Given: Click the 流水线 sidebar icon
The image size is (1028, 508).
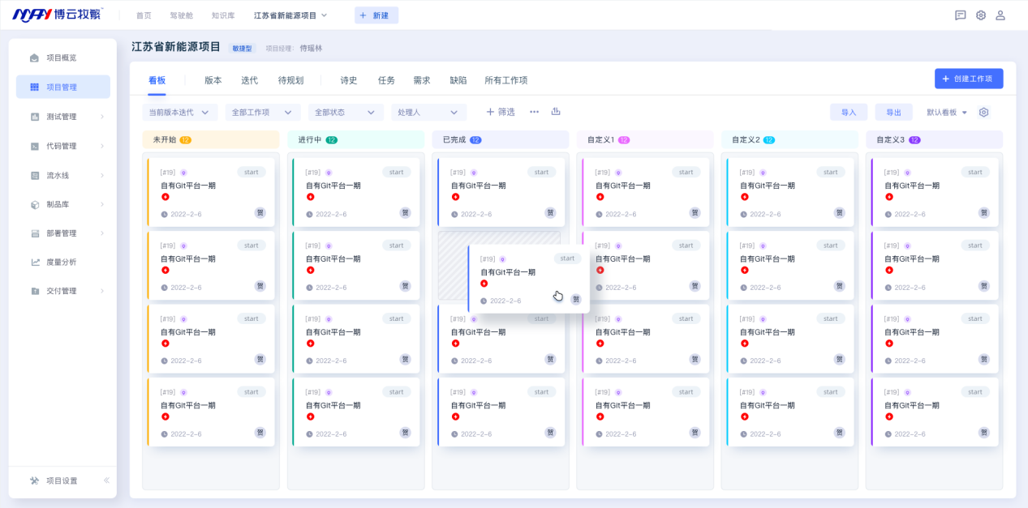Looking at the screenshot, I should [x=34, y=175].
